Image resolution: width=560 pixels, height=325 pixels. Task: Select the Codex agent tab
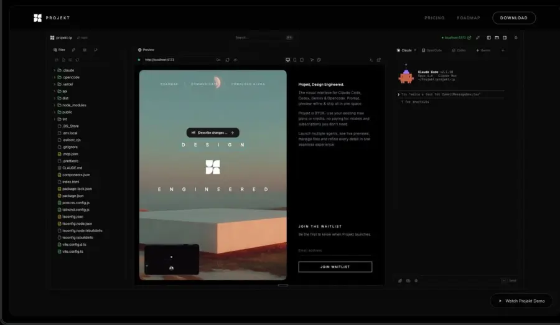459,50
